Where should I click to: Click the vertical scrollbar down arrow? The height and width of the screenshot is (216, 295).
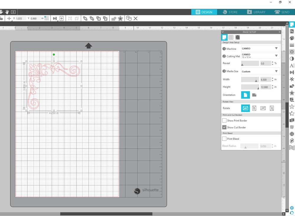click(287, 210)
